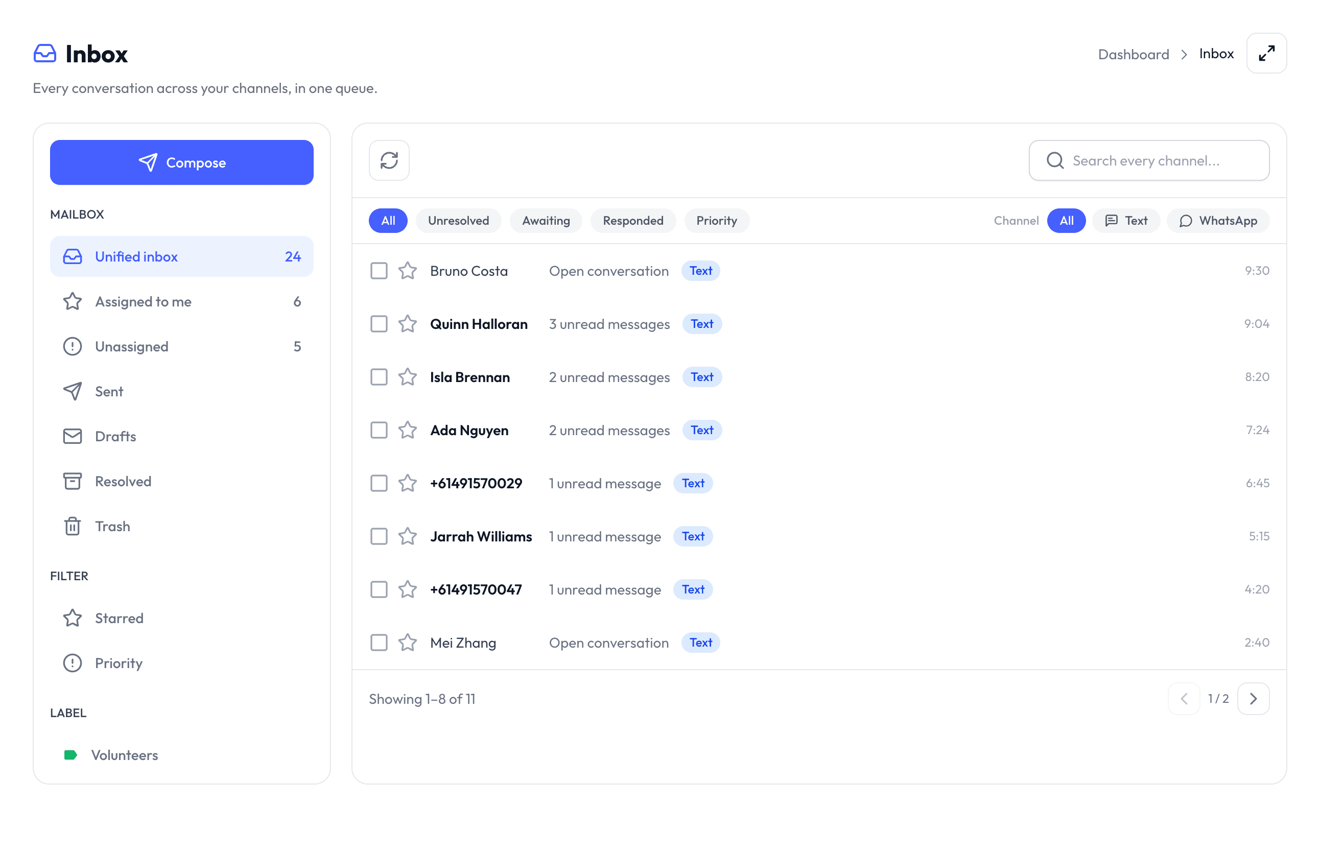This screenshot has width=1320, height=854.
Task: Star the Bruno Costa conversation
Action: click(x=408, y=271)
